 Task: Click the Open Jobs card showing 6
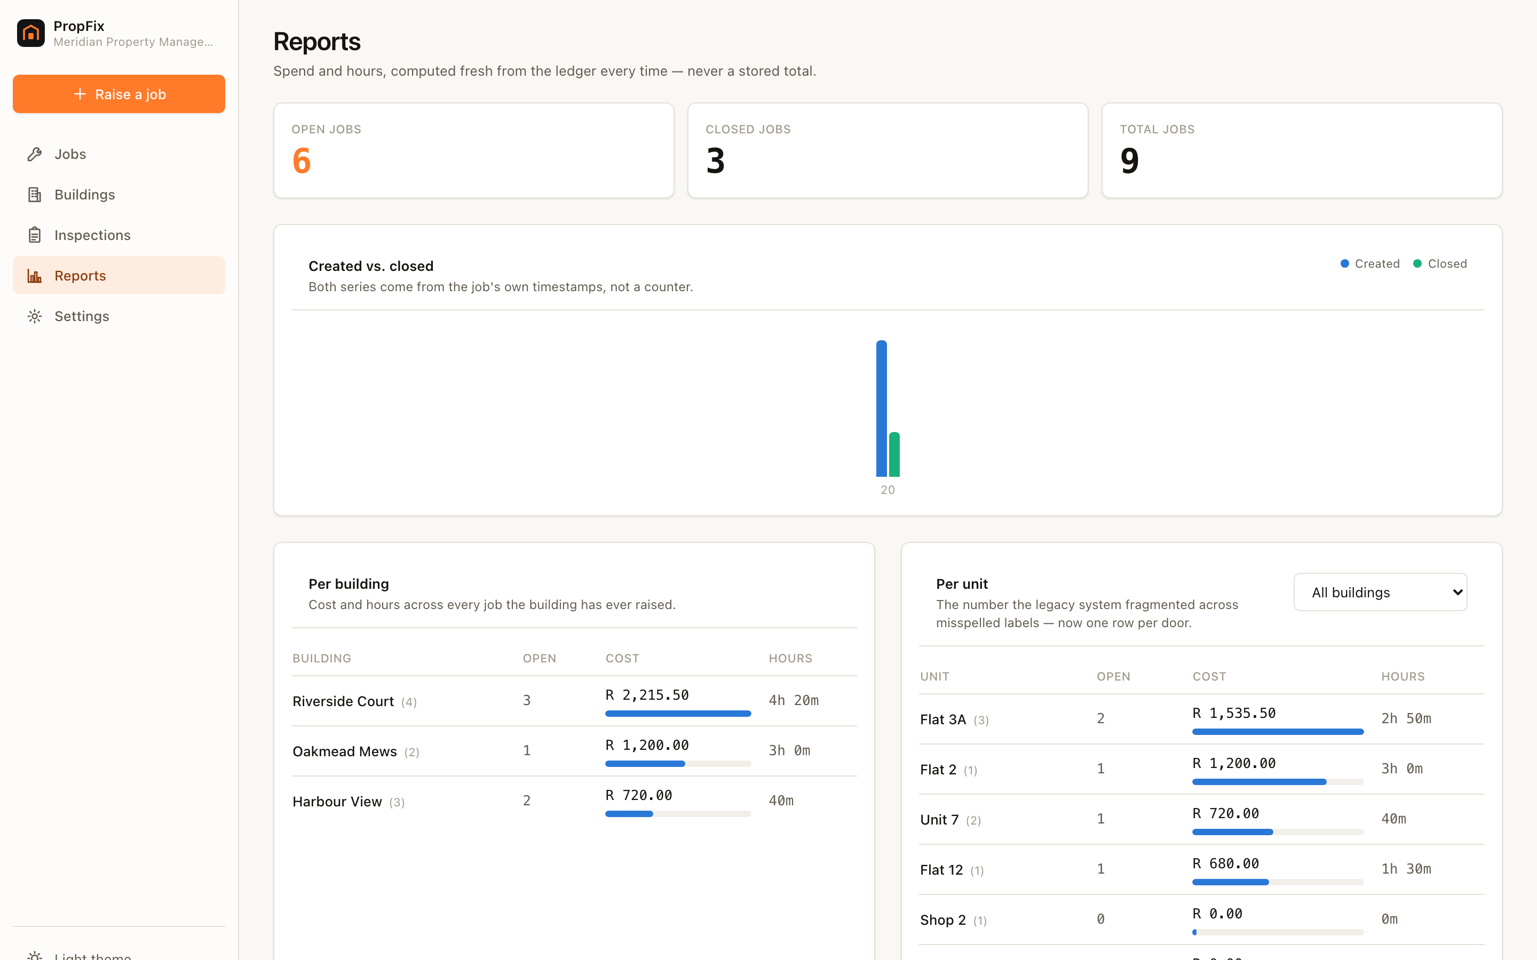coord(474,150)
